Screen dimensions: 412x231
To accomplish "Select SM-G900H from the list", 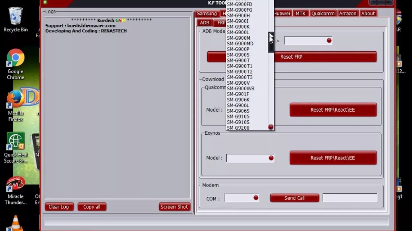I will (247, 15).
